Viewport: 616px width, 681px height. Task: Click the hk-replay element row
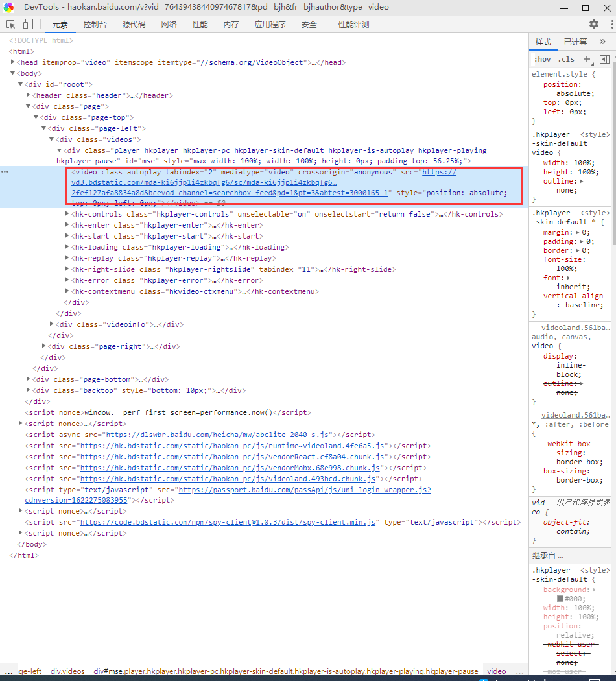point(173,258)
